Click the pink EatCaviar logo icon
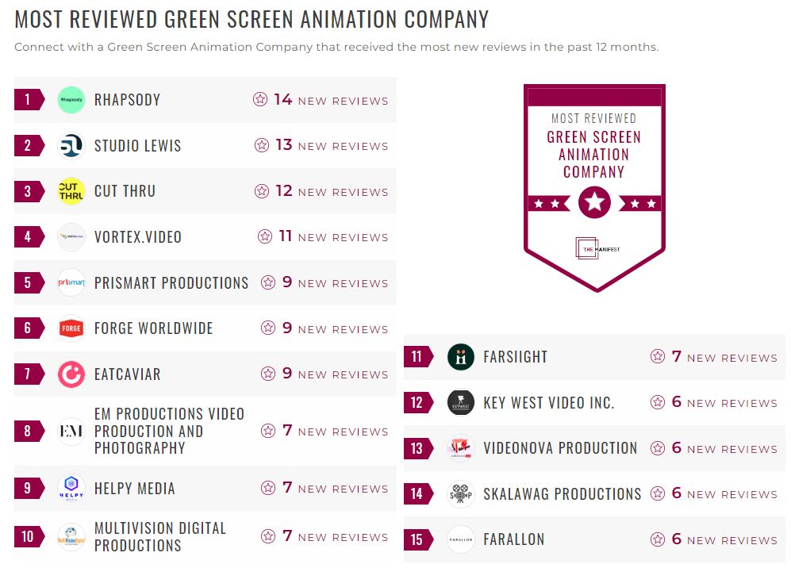791x568 pixels. pyautogui.click(x=71, y=374)
